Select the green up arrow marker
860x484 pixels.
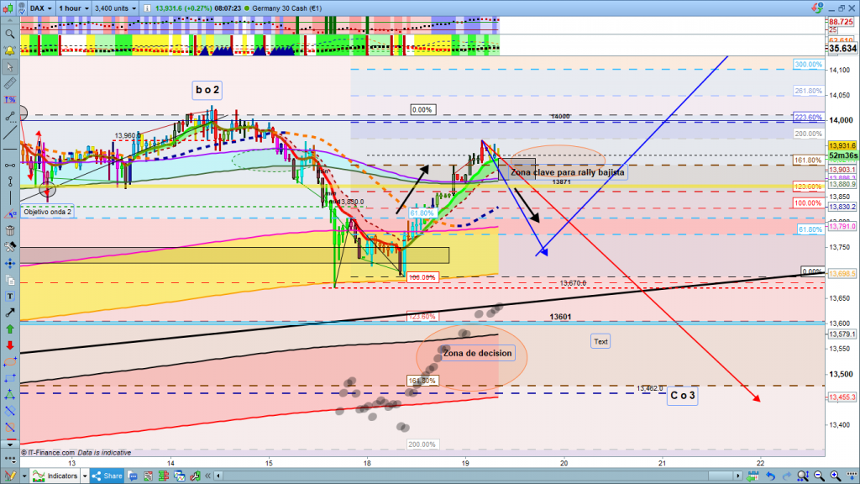9,328
